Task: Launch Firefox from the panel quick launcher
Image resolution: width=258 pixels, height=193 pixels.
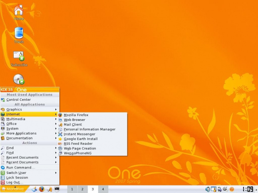Action: 42,189
